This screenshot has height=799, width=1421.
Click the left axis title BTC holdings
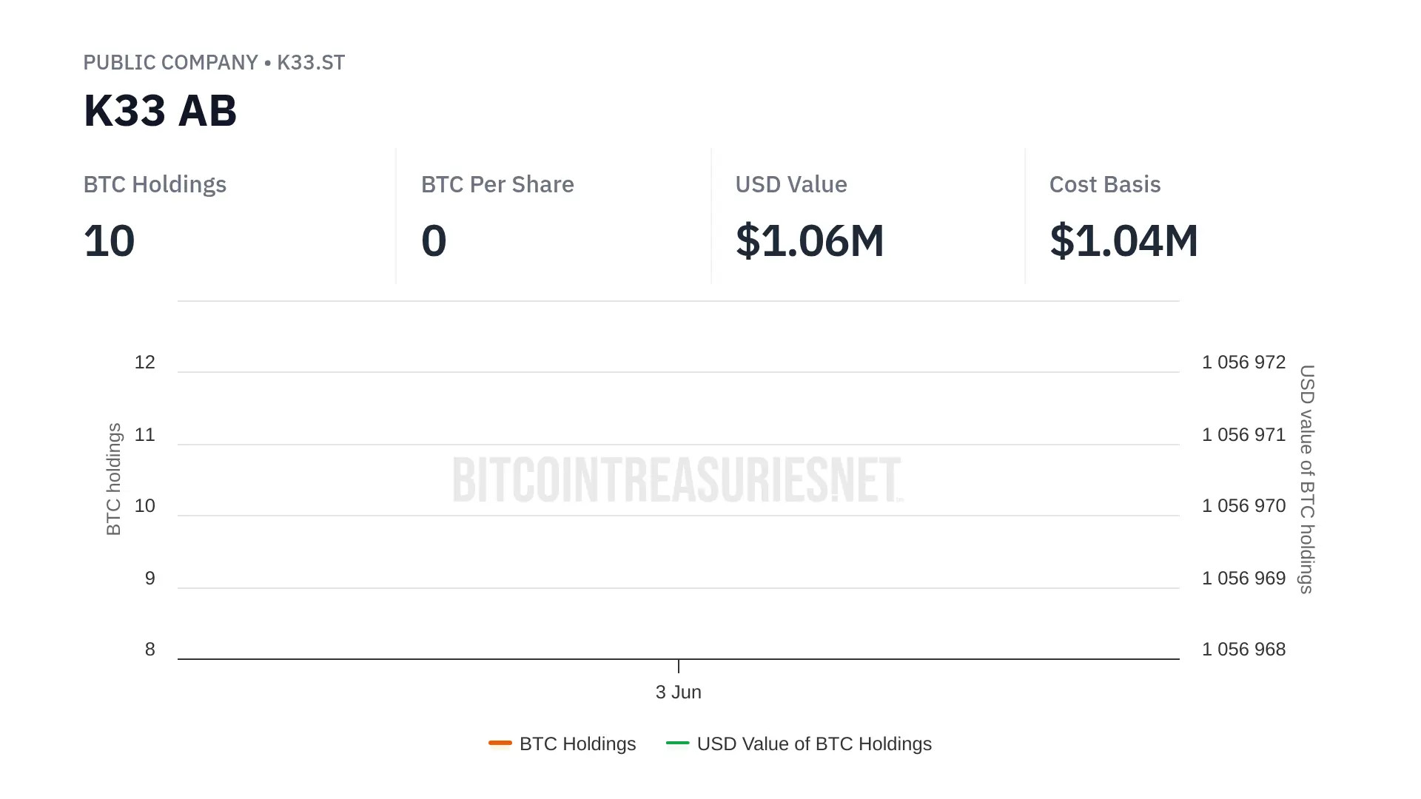tap(113, 479)
